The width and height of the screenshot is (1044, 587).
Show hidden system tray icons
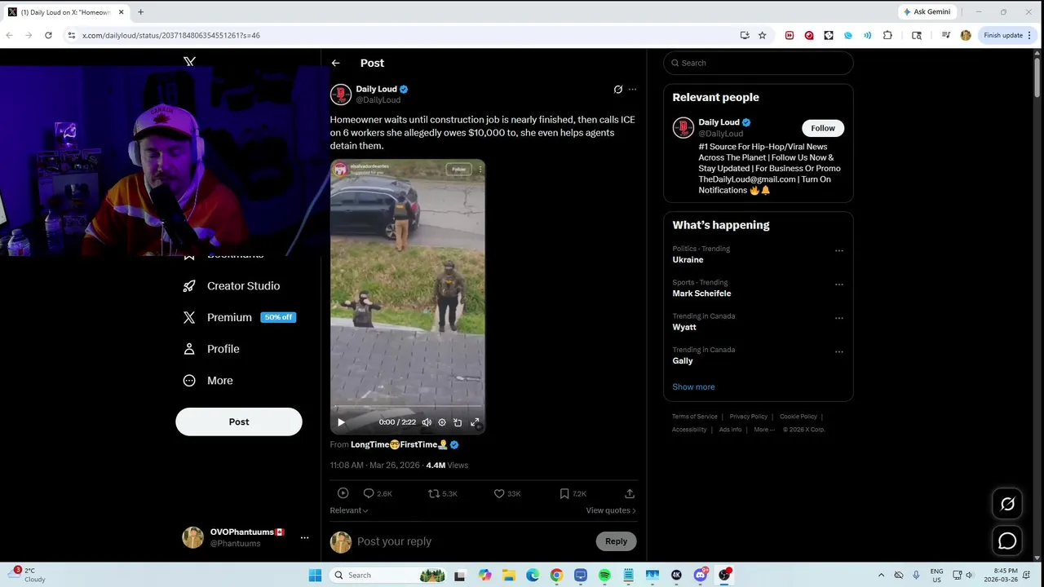[881, 575]
